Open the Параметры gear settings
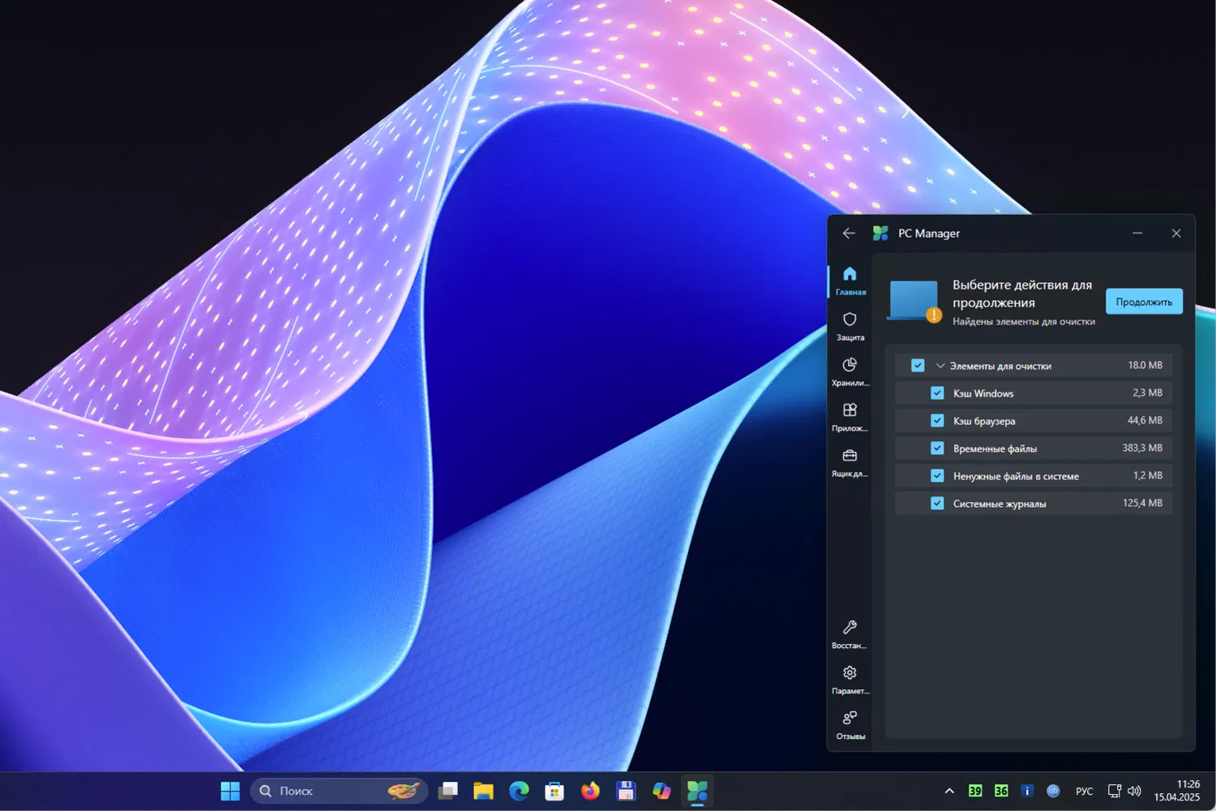Image resolution: width=1216 pixels, height=811 pixels. pyautogui.click(x=850, y=680)
